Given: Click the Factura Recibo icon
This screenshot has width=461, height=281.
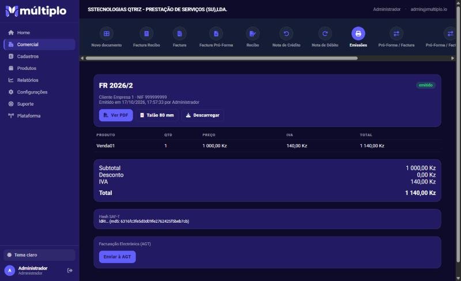Looking at the screenshot, I should (x=146, y=33).
